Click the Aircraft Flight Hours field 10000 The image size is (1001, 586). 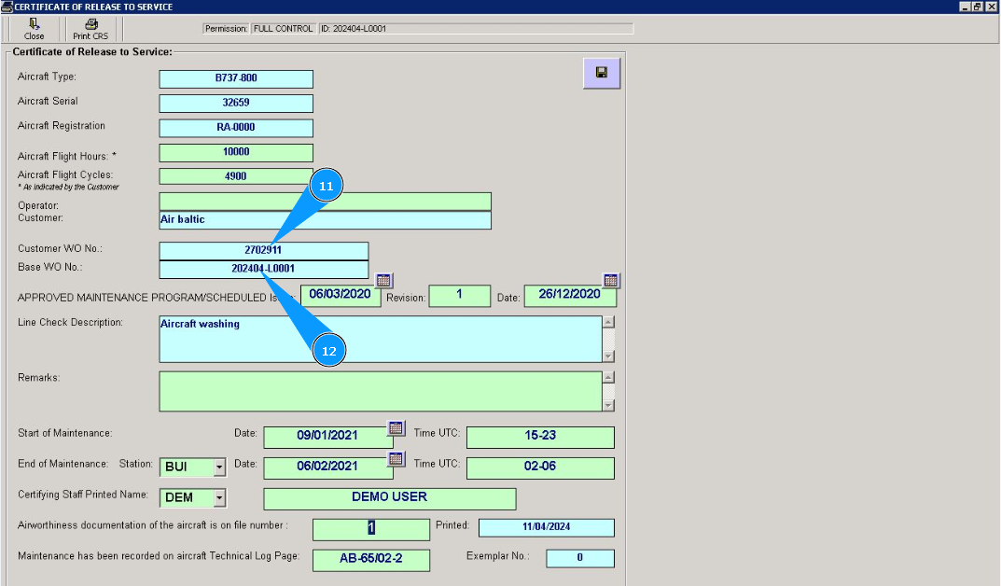236,152
